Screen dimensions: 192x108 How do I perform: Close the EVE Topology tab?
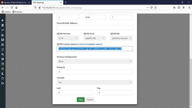point(61,2)
